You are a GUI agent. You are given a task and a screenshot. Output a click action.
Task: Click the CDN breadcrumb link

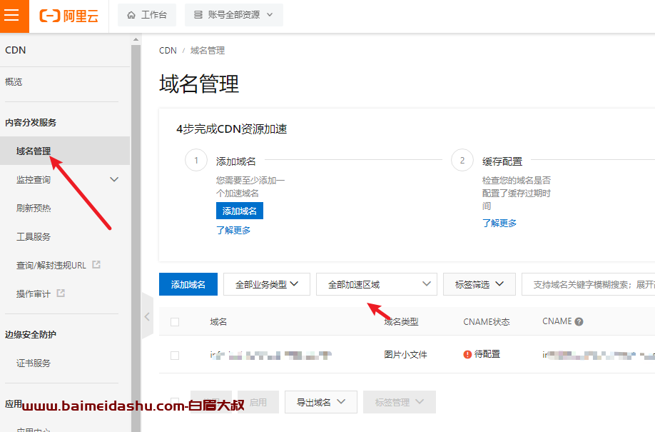(x=168, y=51)
